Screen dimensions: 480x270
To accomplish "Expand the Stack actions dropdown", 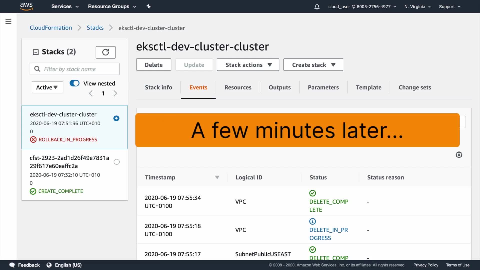I will [x=248, y=65].
